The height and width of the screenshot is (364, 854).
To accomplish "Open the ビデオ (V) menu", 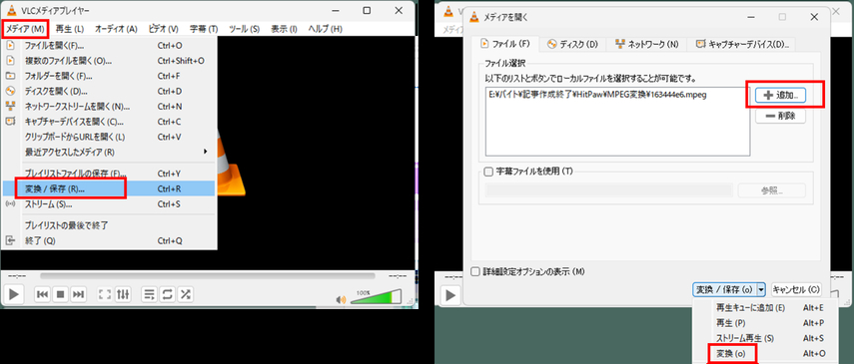I will [164, 28].
